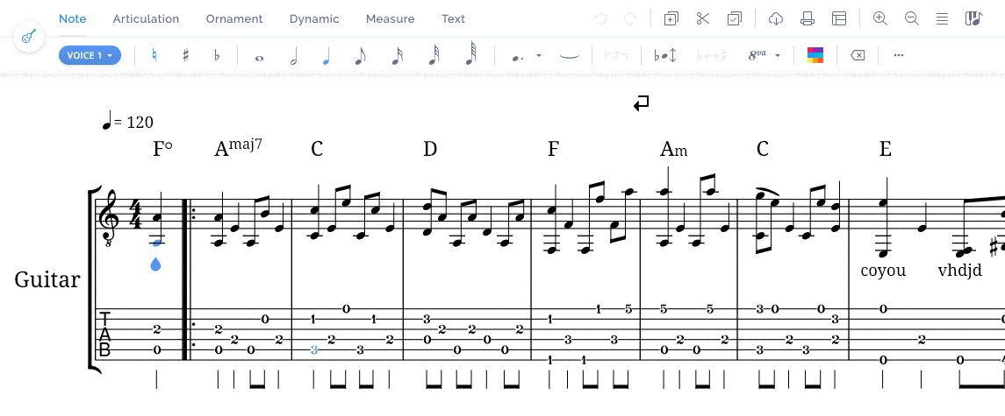Screen dimensions: 1005x416
Task: Zoom in on the score
Action: [879, 18]
